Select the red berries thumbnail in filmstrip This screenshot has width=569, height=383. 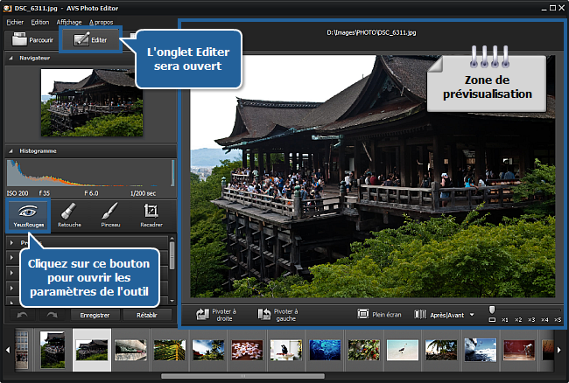pos(363,350)
